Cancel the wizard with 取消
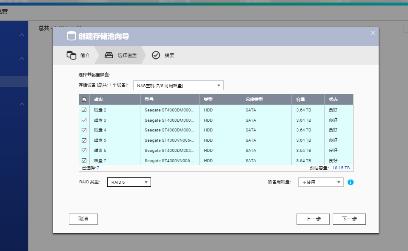 click(83, 219)
